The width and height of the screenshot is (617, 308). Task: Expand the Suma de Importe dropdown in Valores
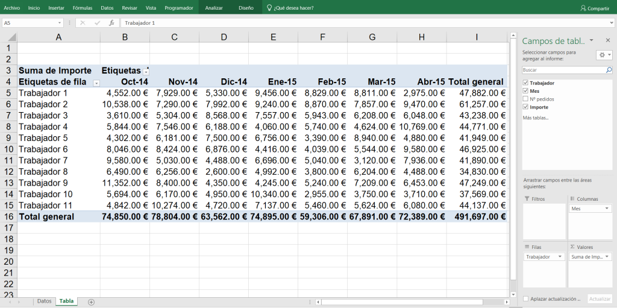(607, 257)
